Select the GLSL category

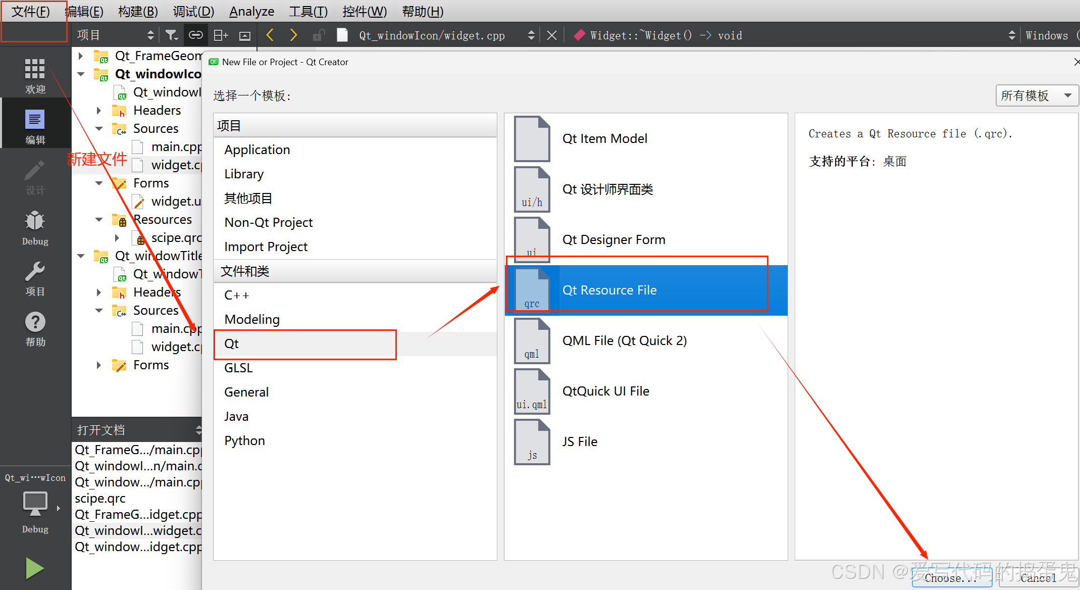pyautogui.click(x=355, y=368)
